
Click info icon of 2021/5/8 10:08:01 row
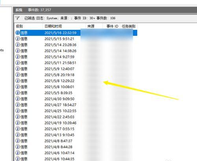pos(18,87)
